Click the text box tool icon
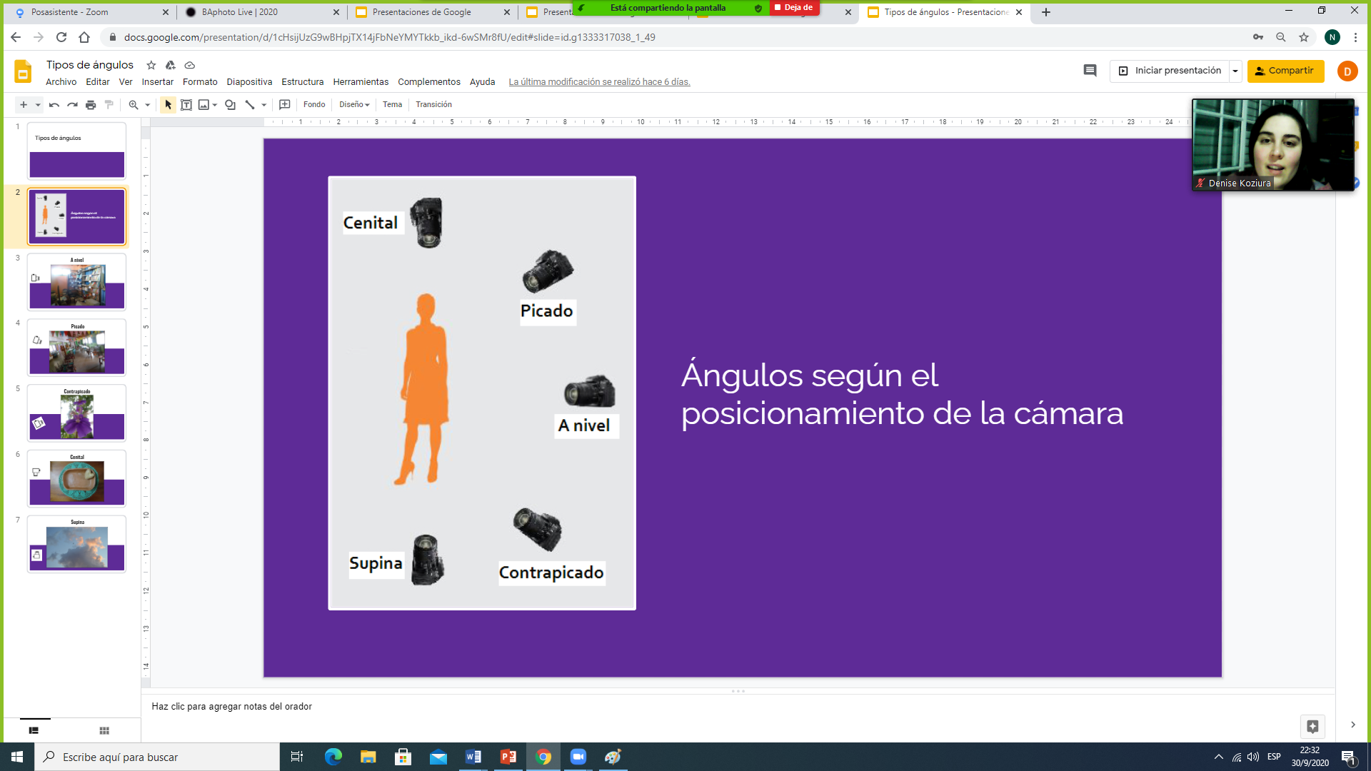Screen dimensions: 1371x771 pyautogui.click(x=186, y=104)
